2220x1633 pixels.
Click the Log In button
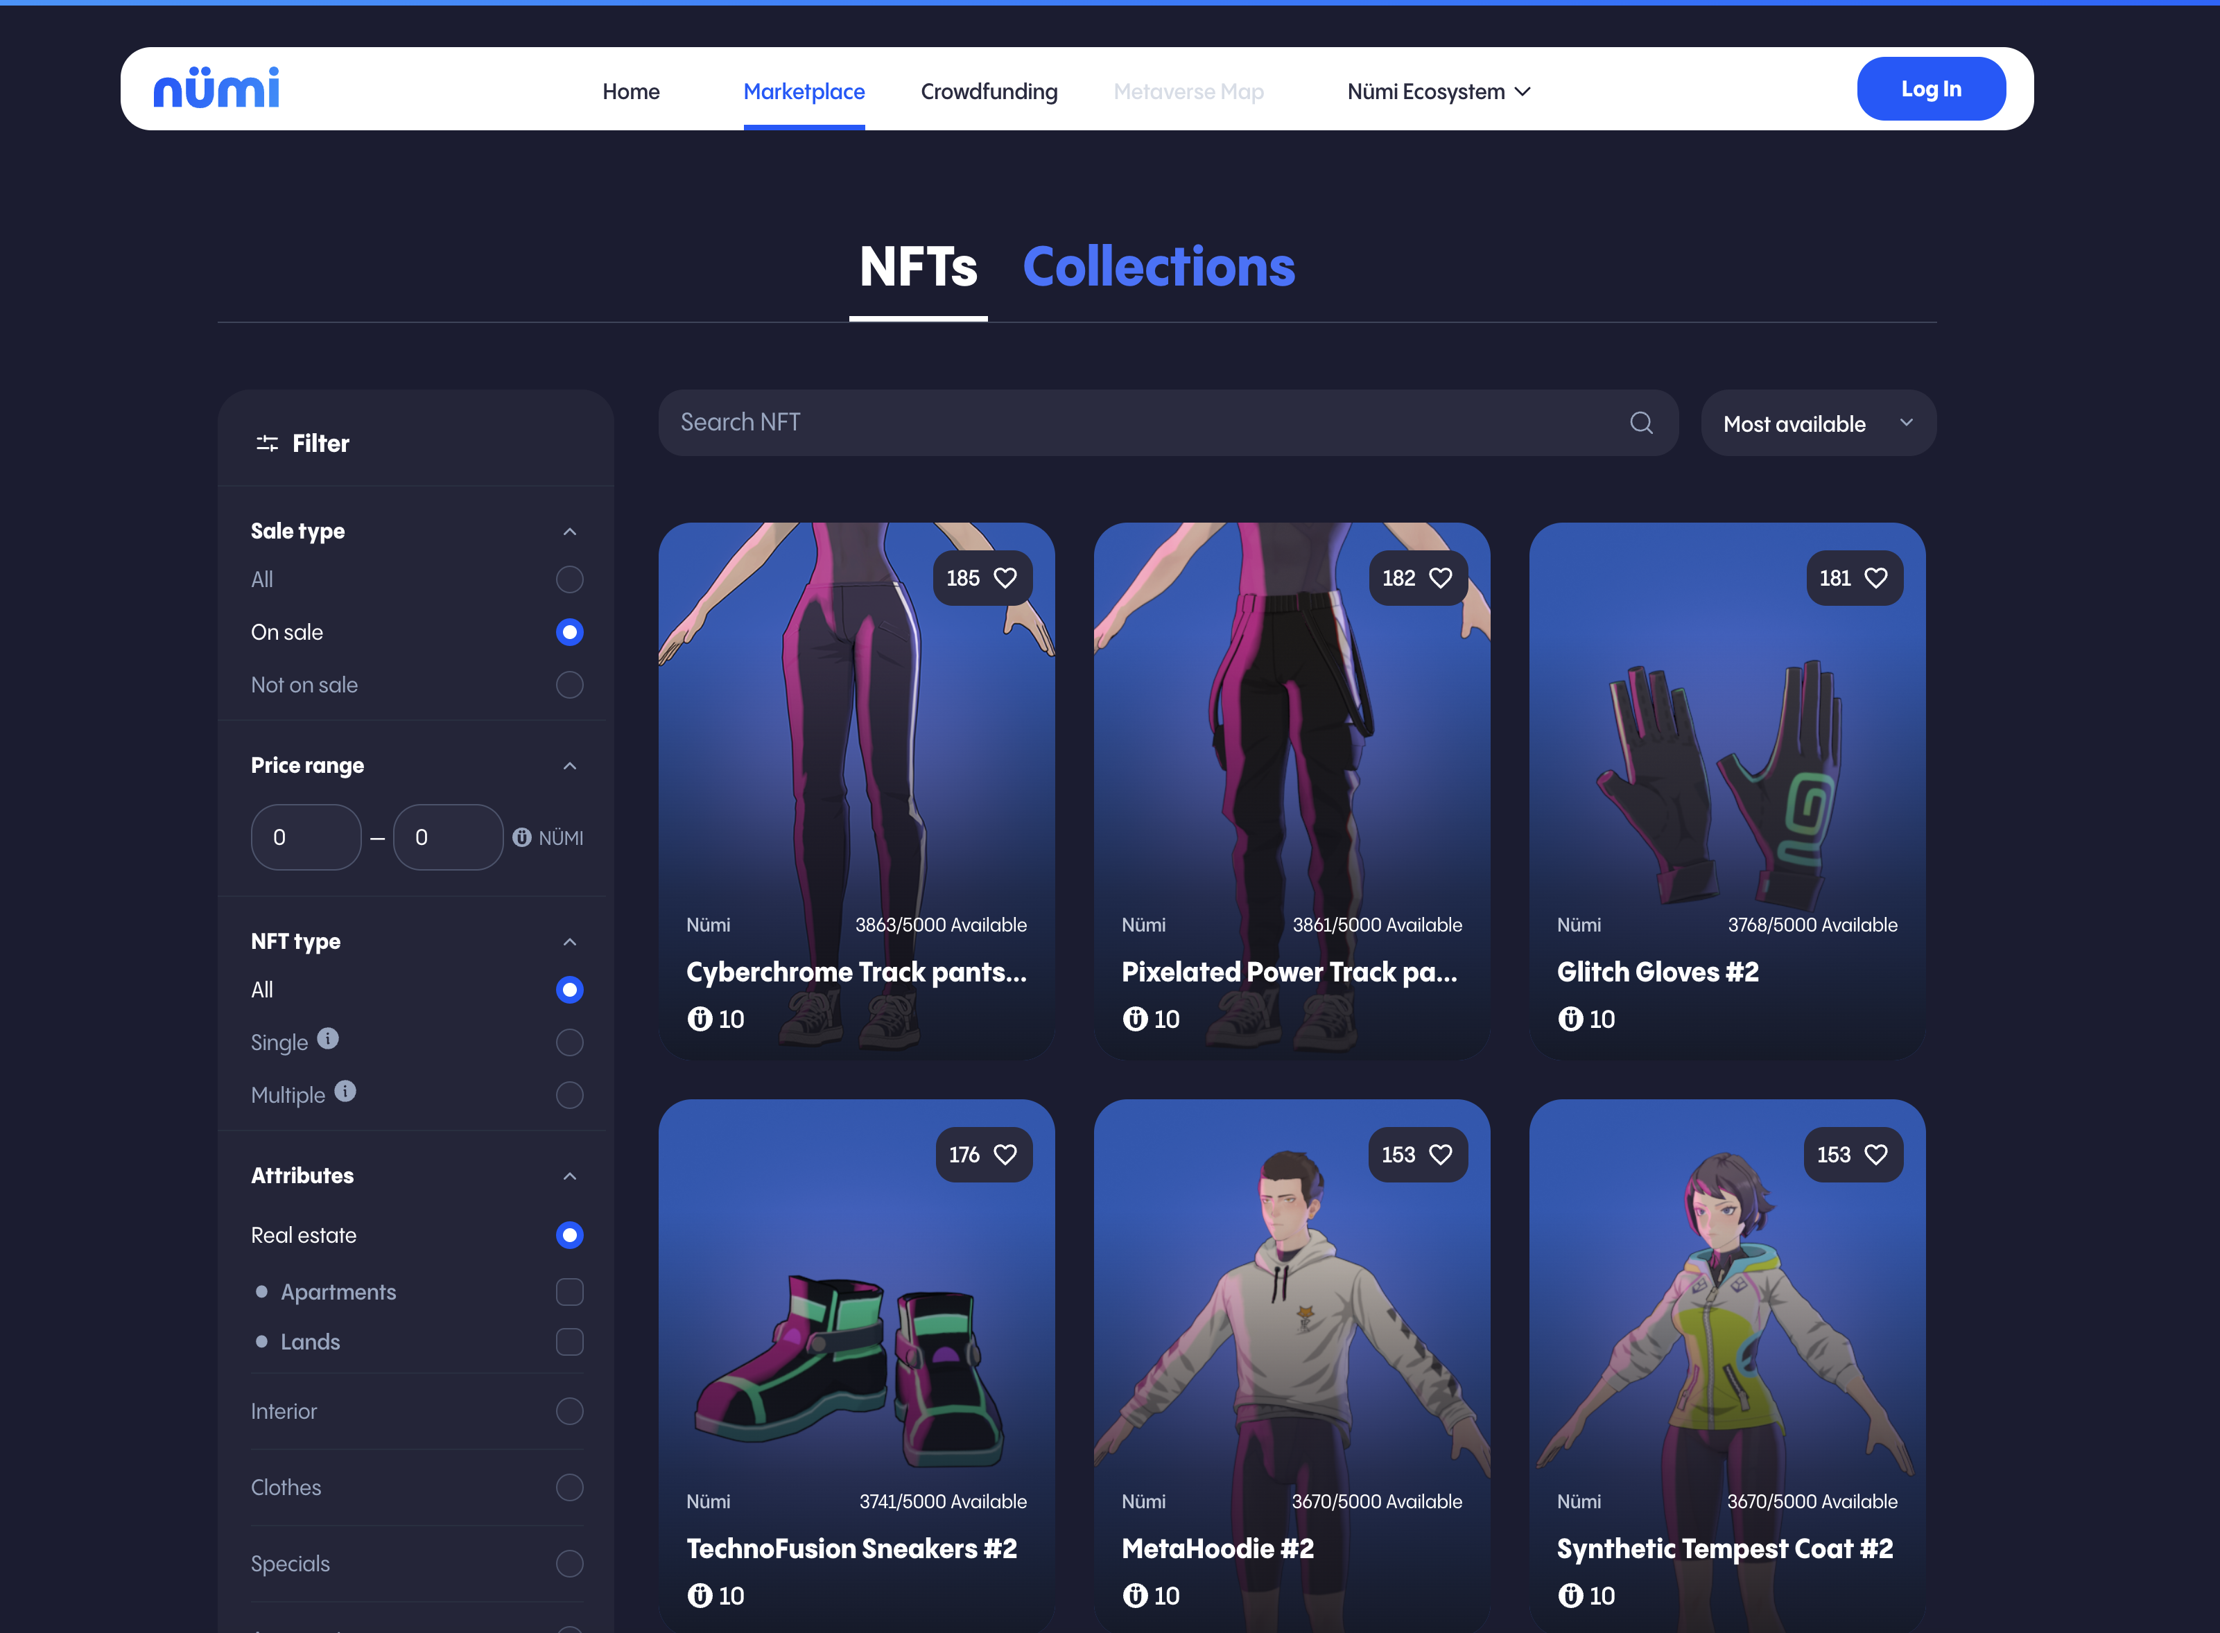coord(1930,89)
